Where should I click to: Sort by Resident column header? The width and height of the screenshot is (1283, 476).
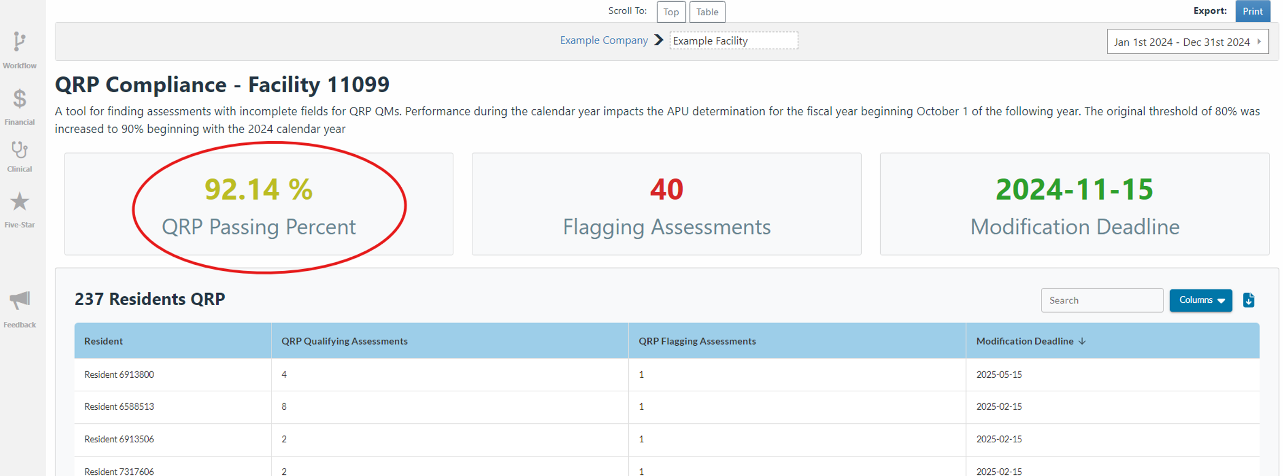point(103,341)
